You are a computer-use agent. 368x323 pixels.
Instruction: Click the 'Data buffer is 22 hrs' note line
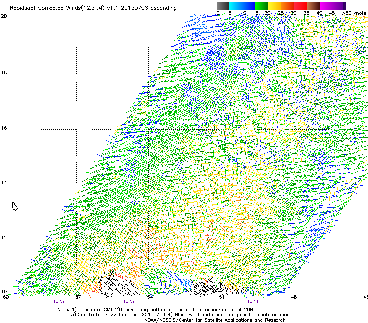click(x=181, y=315)
